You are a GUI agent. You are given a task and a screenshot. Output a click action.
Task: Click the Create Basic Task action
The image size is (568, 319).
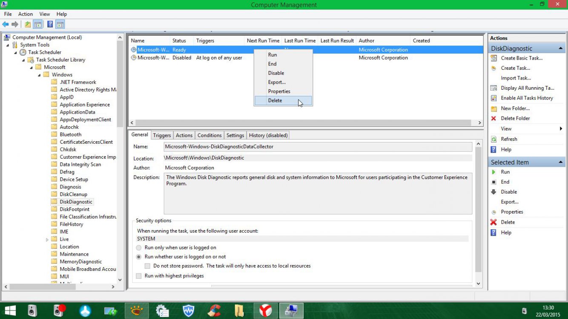(522, 58)
